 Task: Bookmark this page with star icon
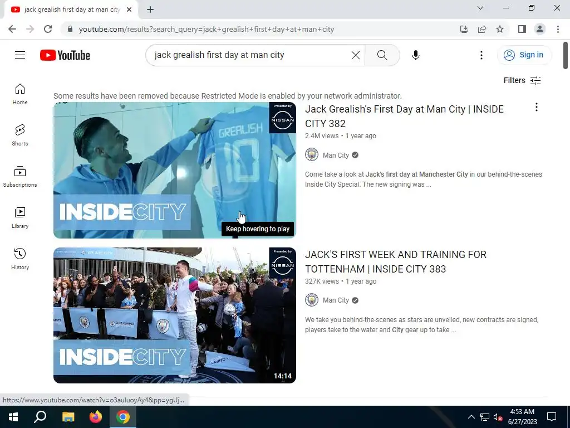pyautogui.click(x=500, y=29)
